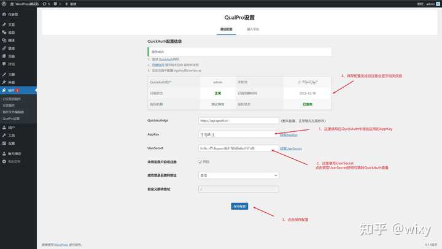This screenshot has width=442, height=249.
Task: Open the add new plugin submenu entry
Action: coord(9,105)
